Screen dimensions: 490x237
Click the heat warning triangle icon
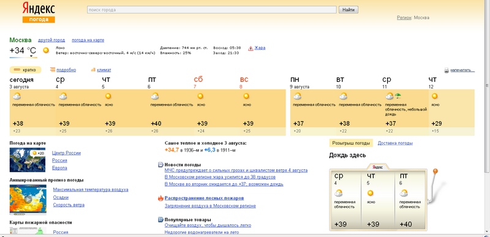click(251, 48)
